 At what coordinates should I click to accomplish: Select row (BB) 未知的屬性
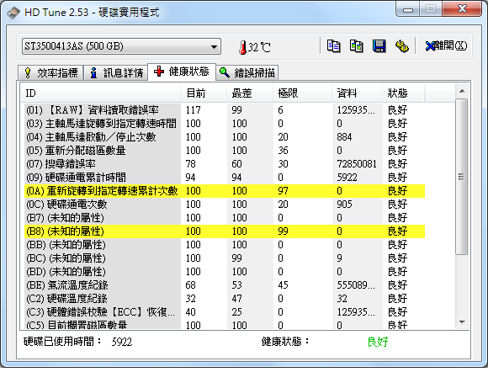[225, 245]
